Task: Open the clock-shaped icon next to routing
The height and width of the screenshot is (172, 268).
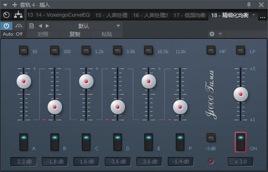Action: (x=6, y=15)
